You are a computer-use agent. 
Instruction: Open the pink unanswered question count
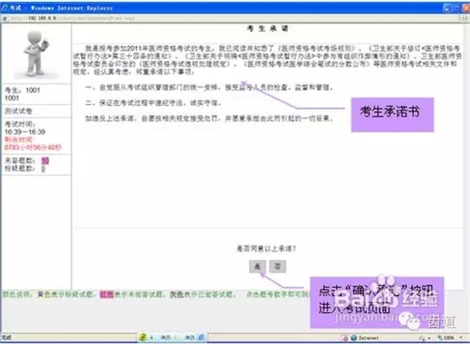(45, 160)
